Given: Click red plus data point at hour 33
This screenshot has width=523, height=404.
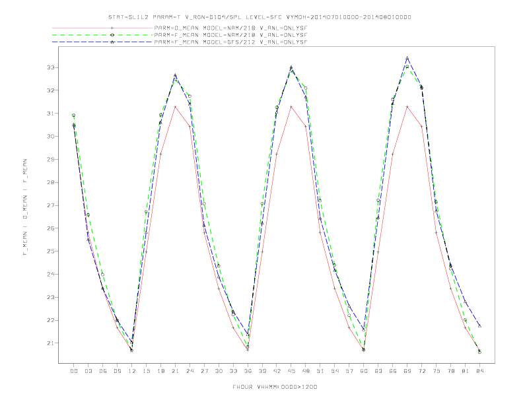Looking at the screenshot, I should click(x=233, y=327).
